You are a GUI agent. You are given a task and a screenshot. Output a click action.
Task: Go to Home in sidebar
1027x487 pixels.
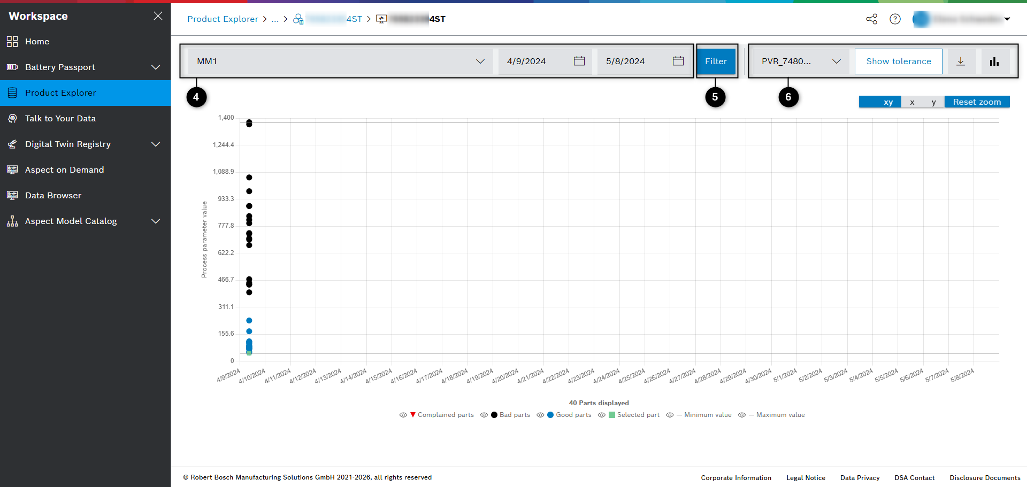(86, 41)
